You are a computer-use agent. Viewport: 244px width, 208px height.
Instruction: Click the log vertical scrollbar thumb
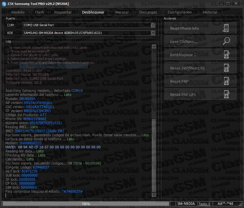(154, 155)
